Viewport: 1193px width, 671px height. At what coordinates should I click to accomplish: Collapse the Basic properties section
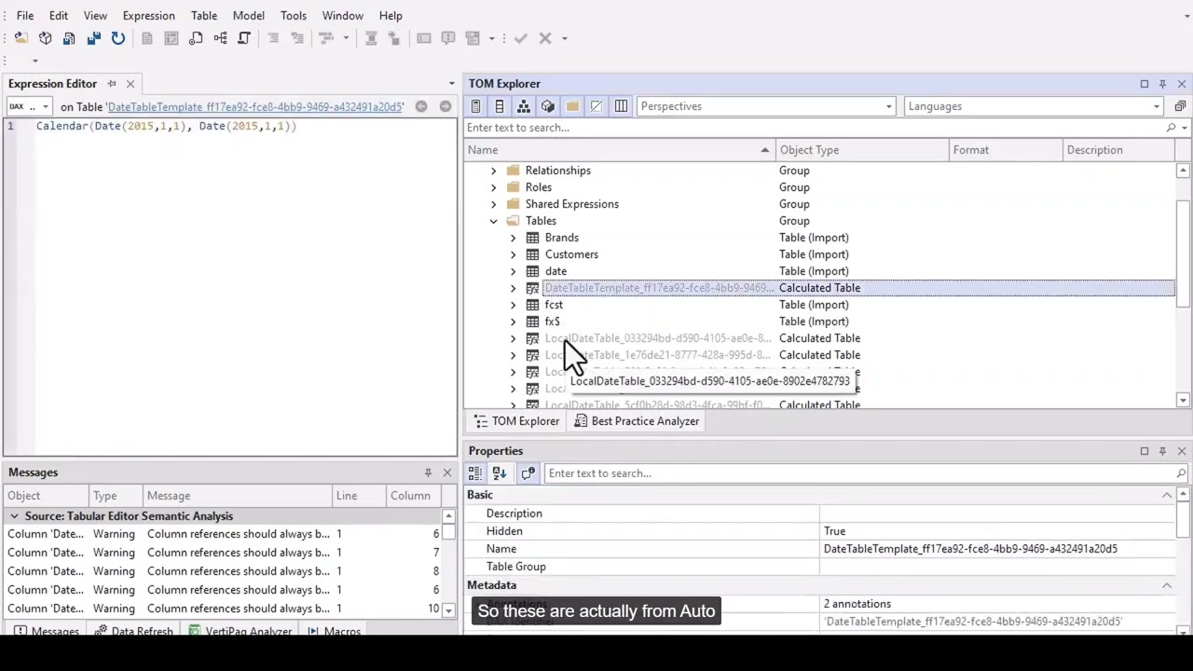pyautogui.click(x=1166, y=495)
